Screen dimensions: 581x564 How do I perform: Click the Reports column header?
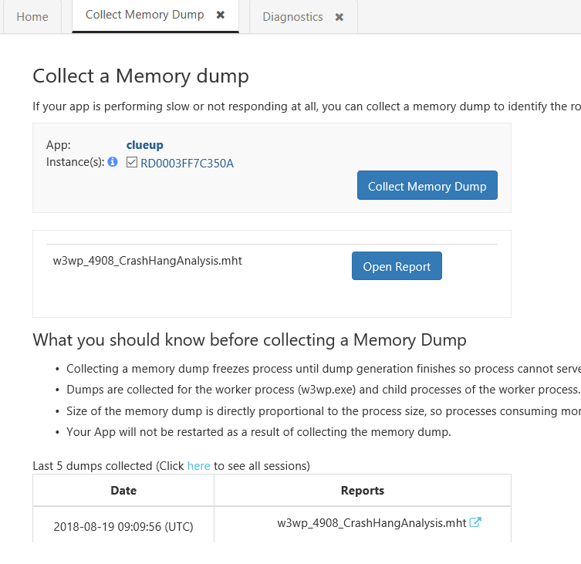coord(363,490)
